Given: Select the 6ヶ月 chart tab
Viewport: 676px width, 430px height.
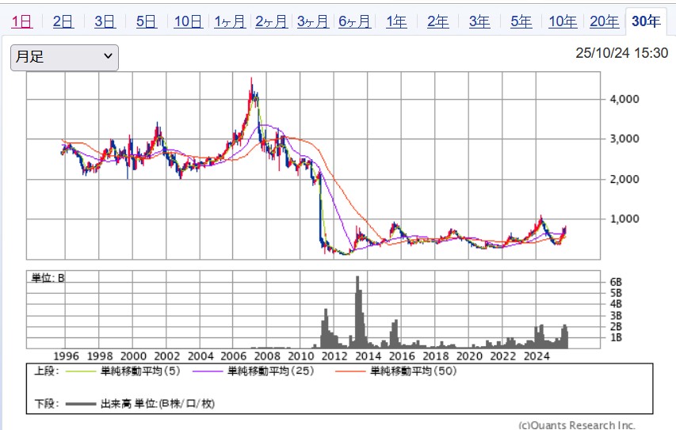Looking at the screenshot, I should 354,21.
